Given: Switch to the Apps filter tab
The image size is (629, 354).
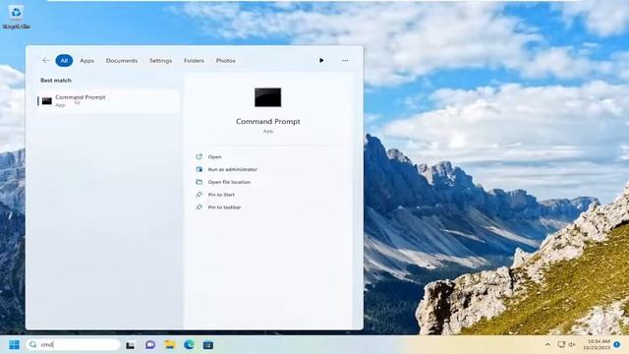Looking at the screenshot, I should click(86, 61).
